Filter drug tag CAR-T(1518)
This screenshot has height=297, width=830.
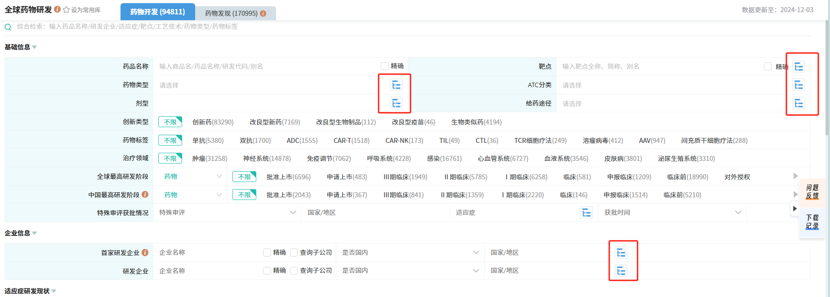click(351, 141)
